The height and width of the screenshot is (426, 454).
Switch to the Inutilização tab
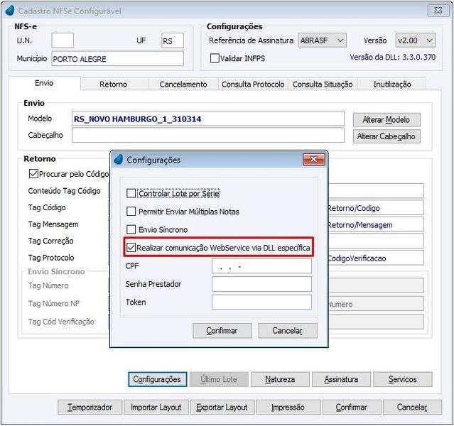pyautogui.click(x=392, y=84)
